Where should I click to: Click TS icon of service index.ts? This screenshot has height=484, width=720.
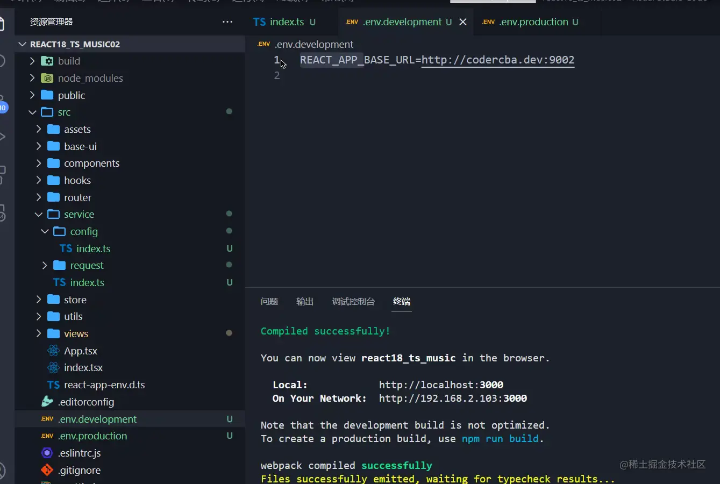[60, 282]
